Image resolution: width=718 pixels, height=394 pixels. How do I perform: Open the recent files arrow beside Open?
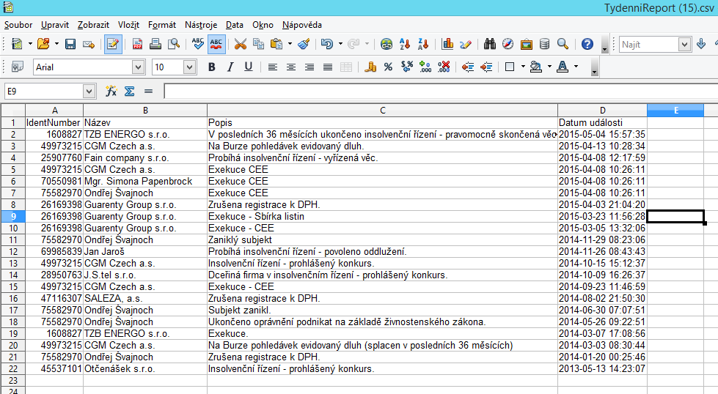click(56, 45)
